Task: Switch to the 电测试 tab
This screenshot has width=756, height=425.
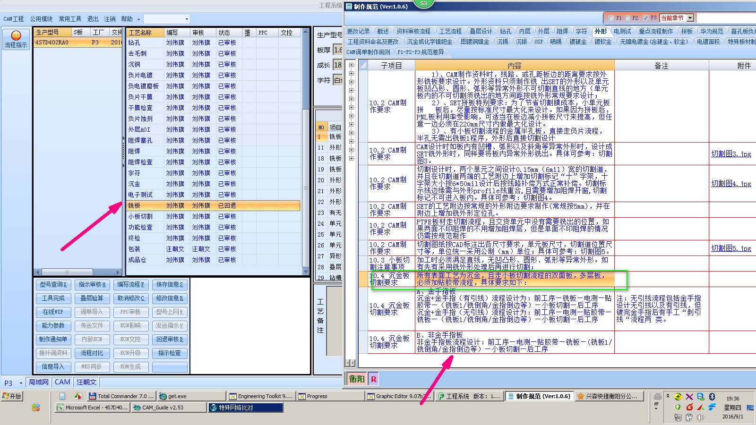Action: coord(622,31)
